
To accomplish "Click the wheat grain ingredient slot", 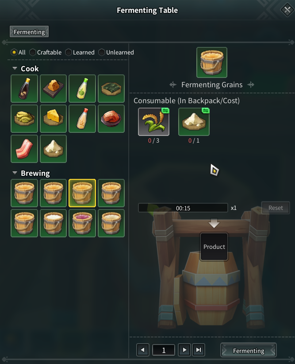I will coord(154,122).
